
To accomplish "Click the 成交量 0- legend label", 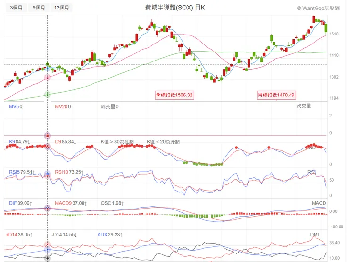I will coord(110,107).
